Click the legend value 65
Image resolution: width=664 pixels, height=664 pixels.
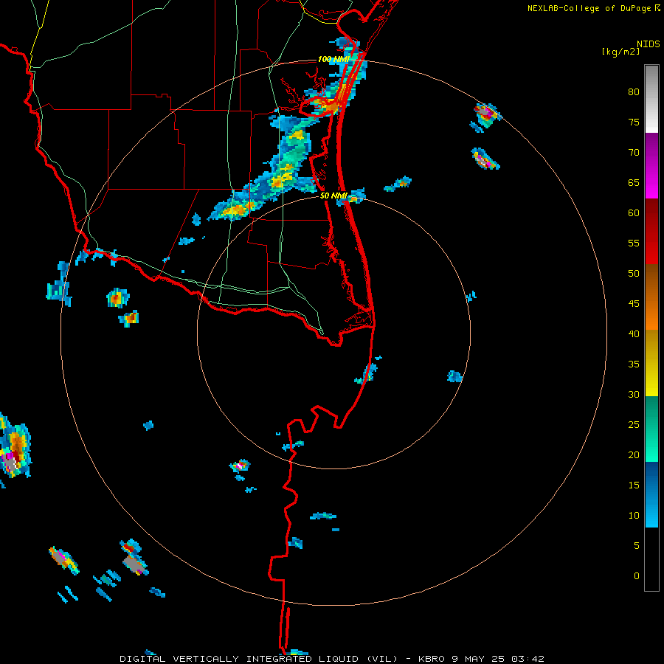tap(634, 182)
